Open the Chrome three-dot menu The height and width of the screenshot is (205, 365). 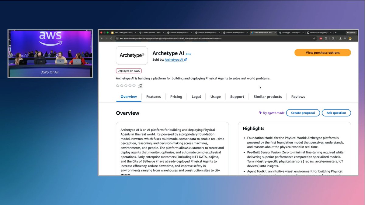[x=355, y=39]
